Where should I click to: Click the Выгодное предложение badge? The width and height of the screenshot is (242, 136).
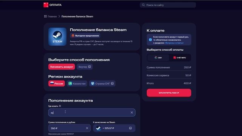click(x=85, y=36)
